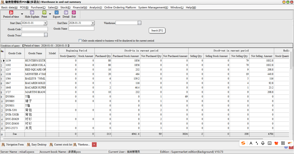Click the Exit toolbar icon
The image size is (294, 154).
pyautogui.click(x=74, y=13)
